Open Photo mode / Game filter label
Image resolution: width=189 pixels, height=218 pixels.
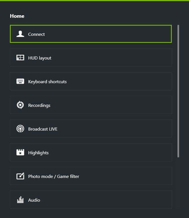point(54,176)
